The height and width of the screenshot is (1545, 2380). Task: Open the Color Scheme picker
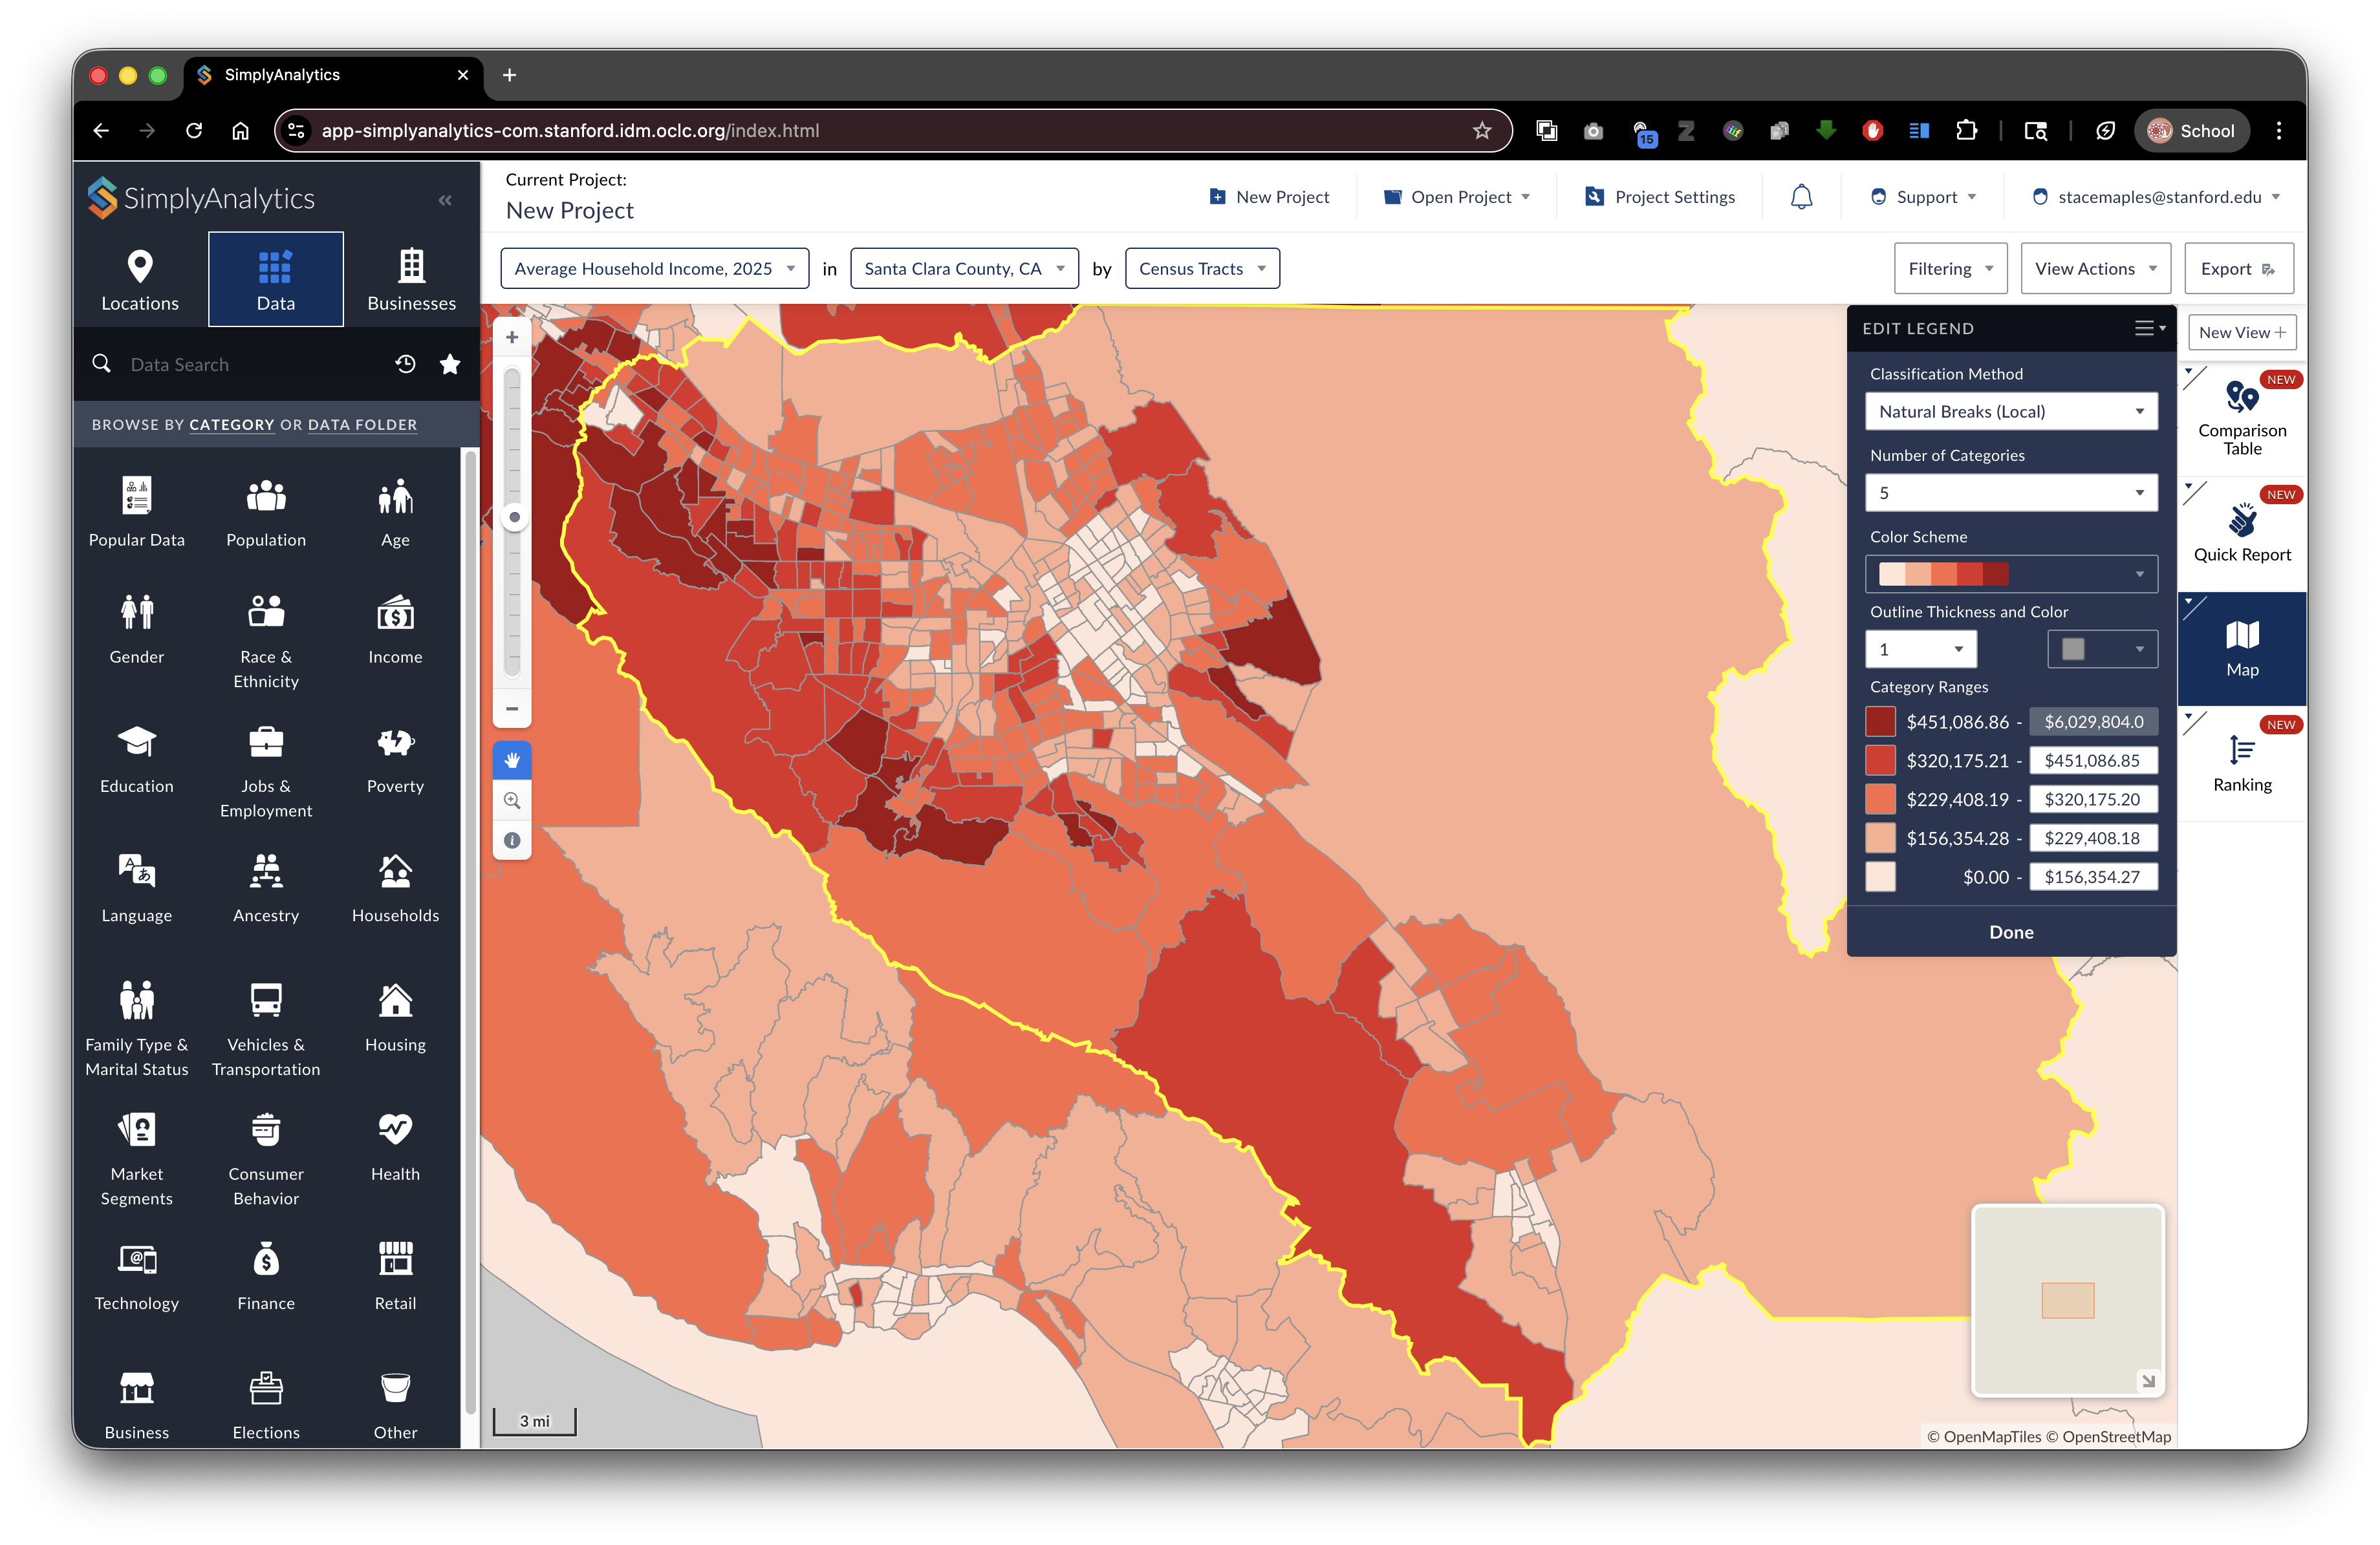click(x=2011, y=575)
